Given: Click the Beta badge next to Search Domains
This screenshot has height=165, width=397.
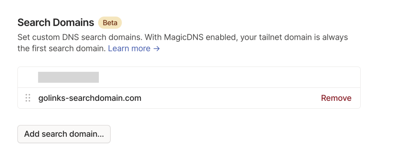Looking at the screenshot, I should coord(110,23).
